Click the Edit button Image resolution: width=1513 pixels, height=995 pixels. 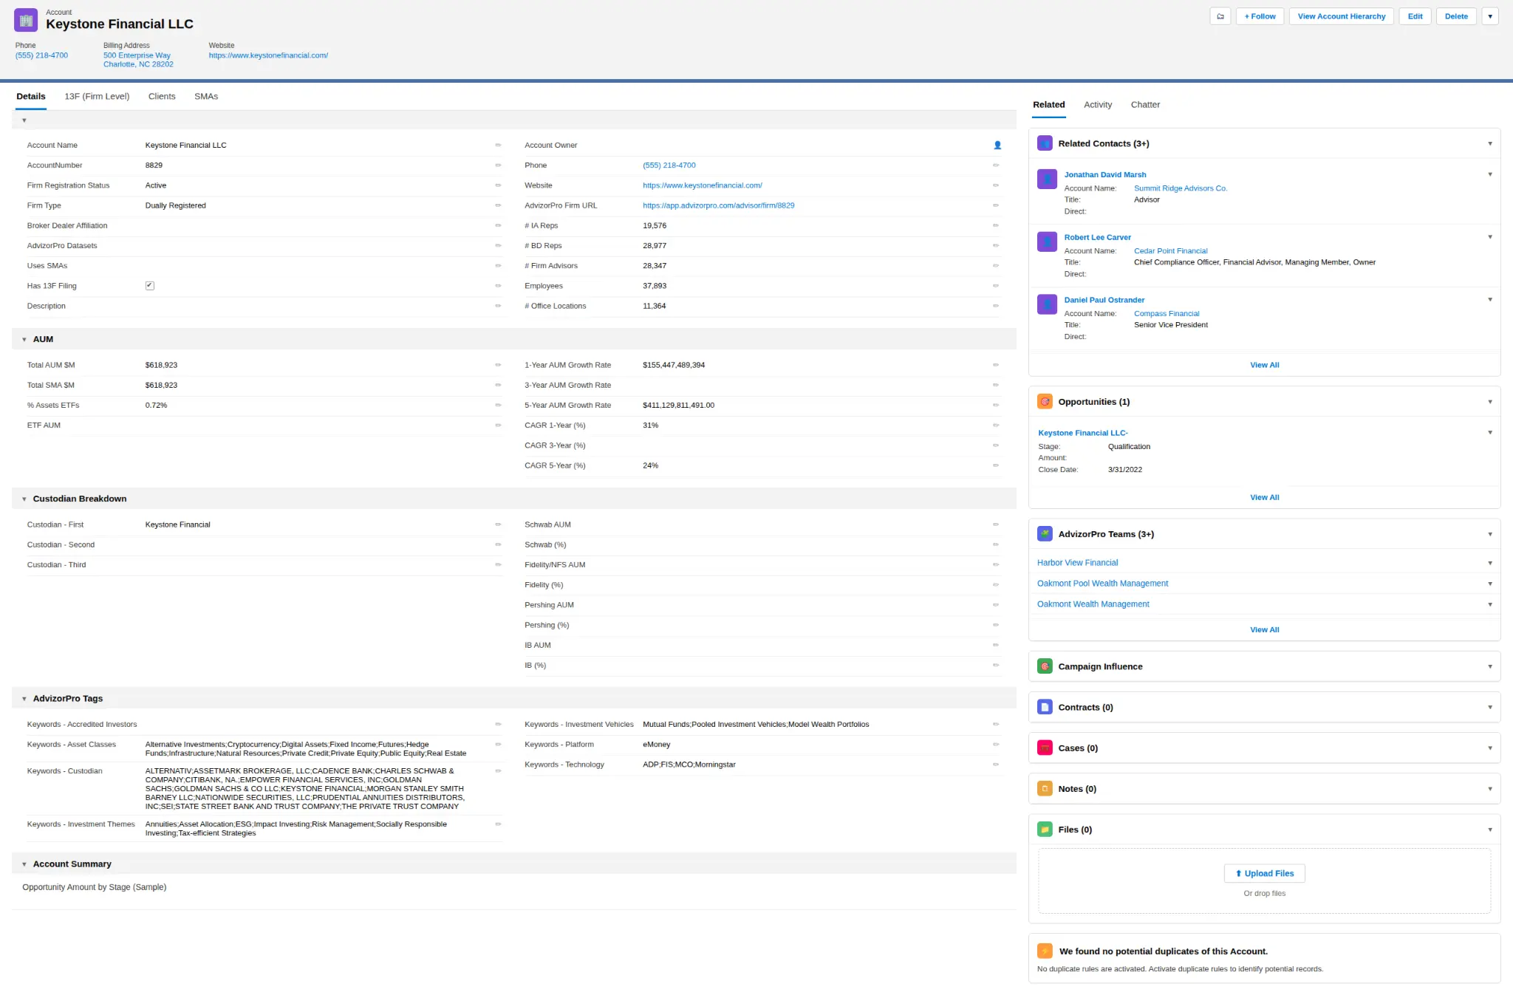coord(1415,16)
